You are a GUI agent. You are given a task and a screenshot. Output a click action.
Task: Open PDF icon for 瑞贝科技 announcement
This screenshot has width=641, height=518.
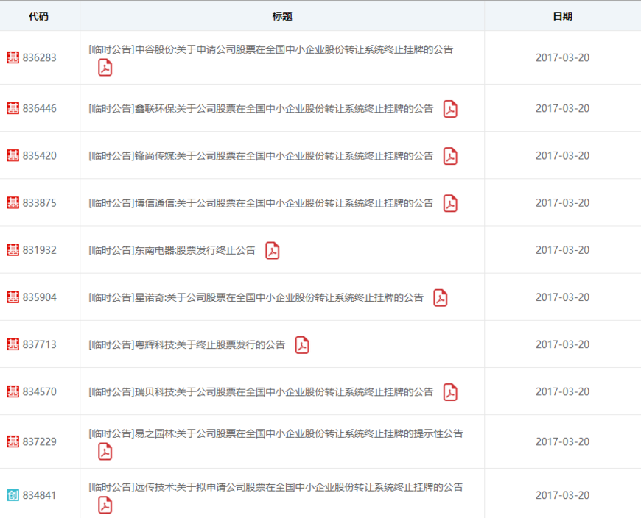[450, 392]
